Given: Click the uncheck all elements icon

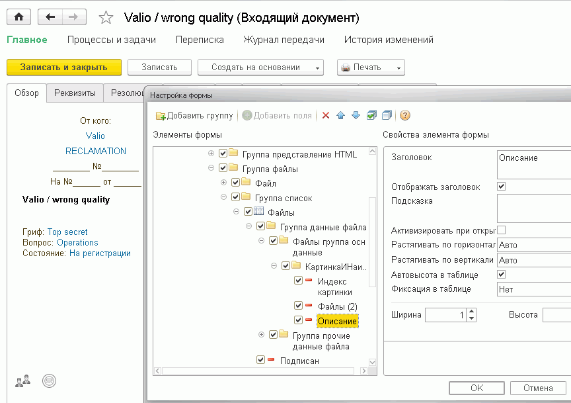Looking at the screenshot, I should point(387,116).
